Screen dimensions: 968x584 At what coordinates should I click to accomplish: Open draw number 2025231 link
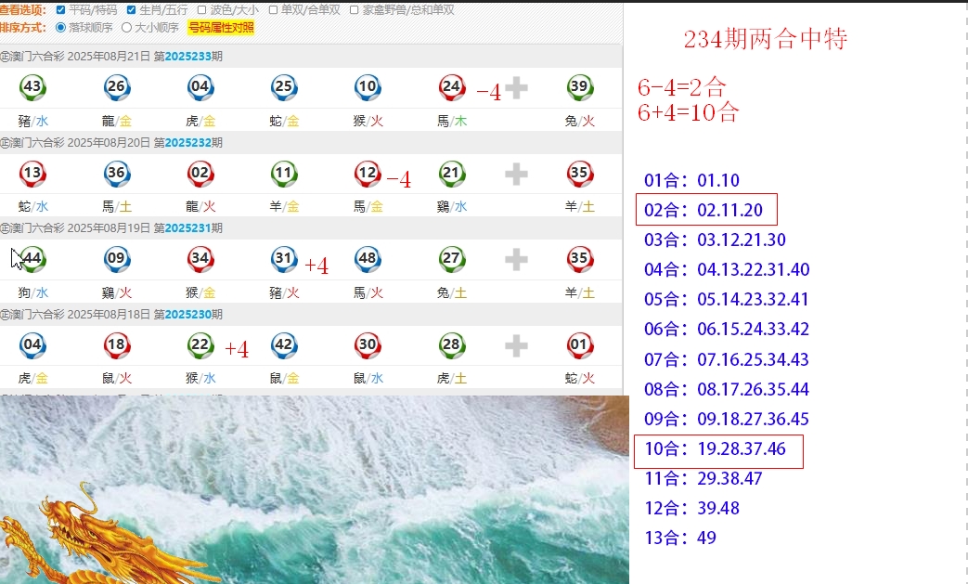[188, 227]
